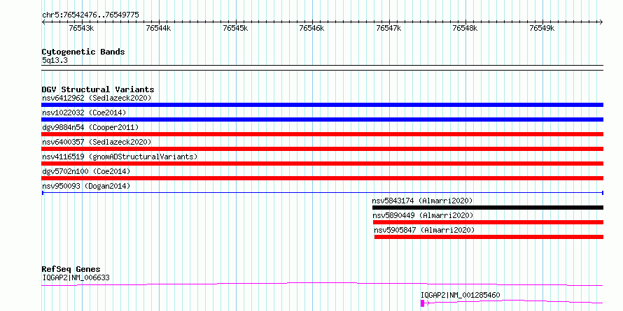
Task: Open the DGV Structural Variants track title
Action: click(98, 89)
